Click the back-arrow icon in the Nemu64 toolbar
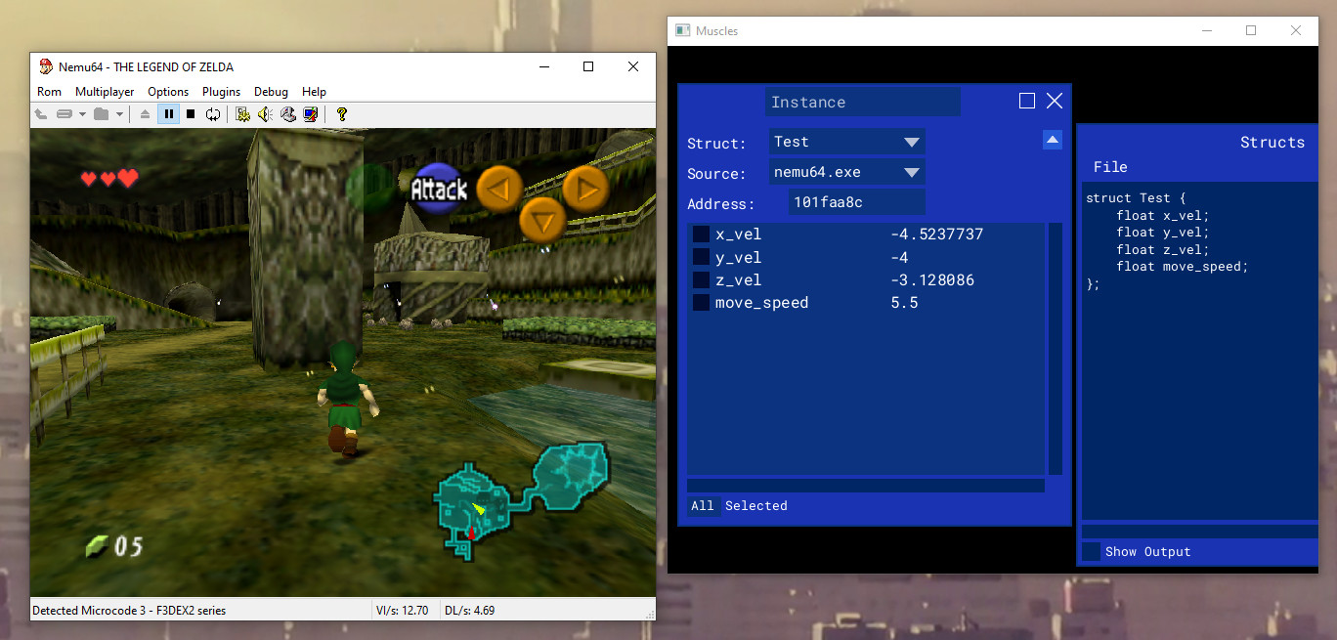 [x=41, y=114]
